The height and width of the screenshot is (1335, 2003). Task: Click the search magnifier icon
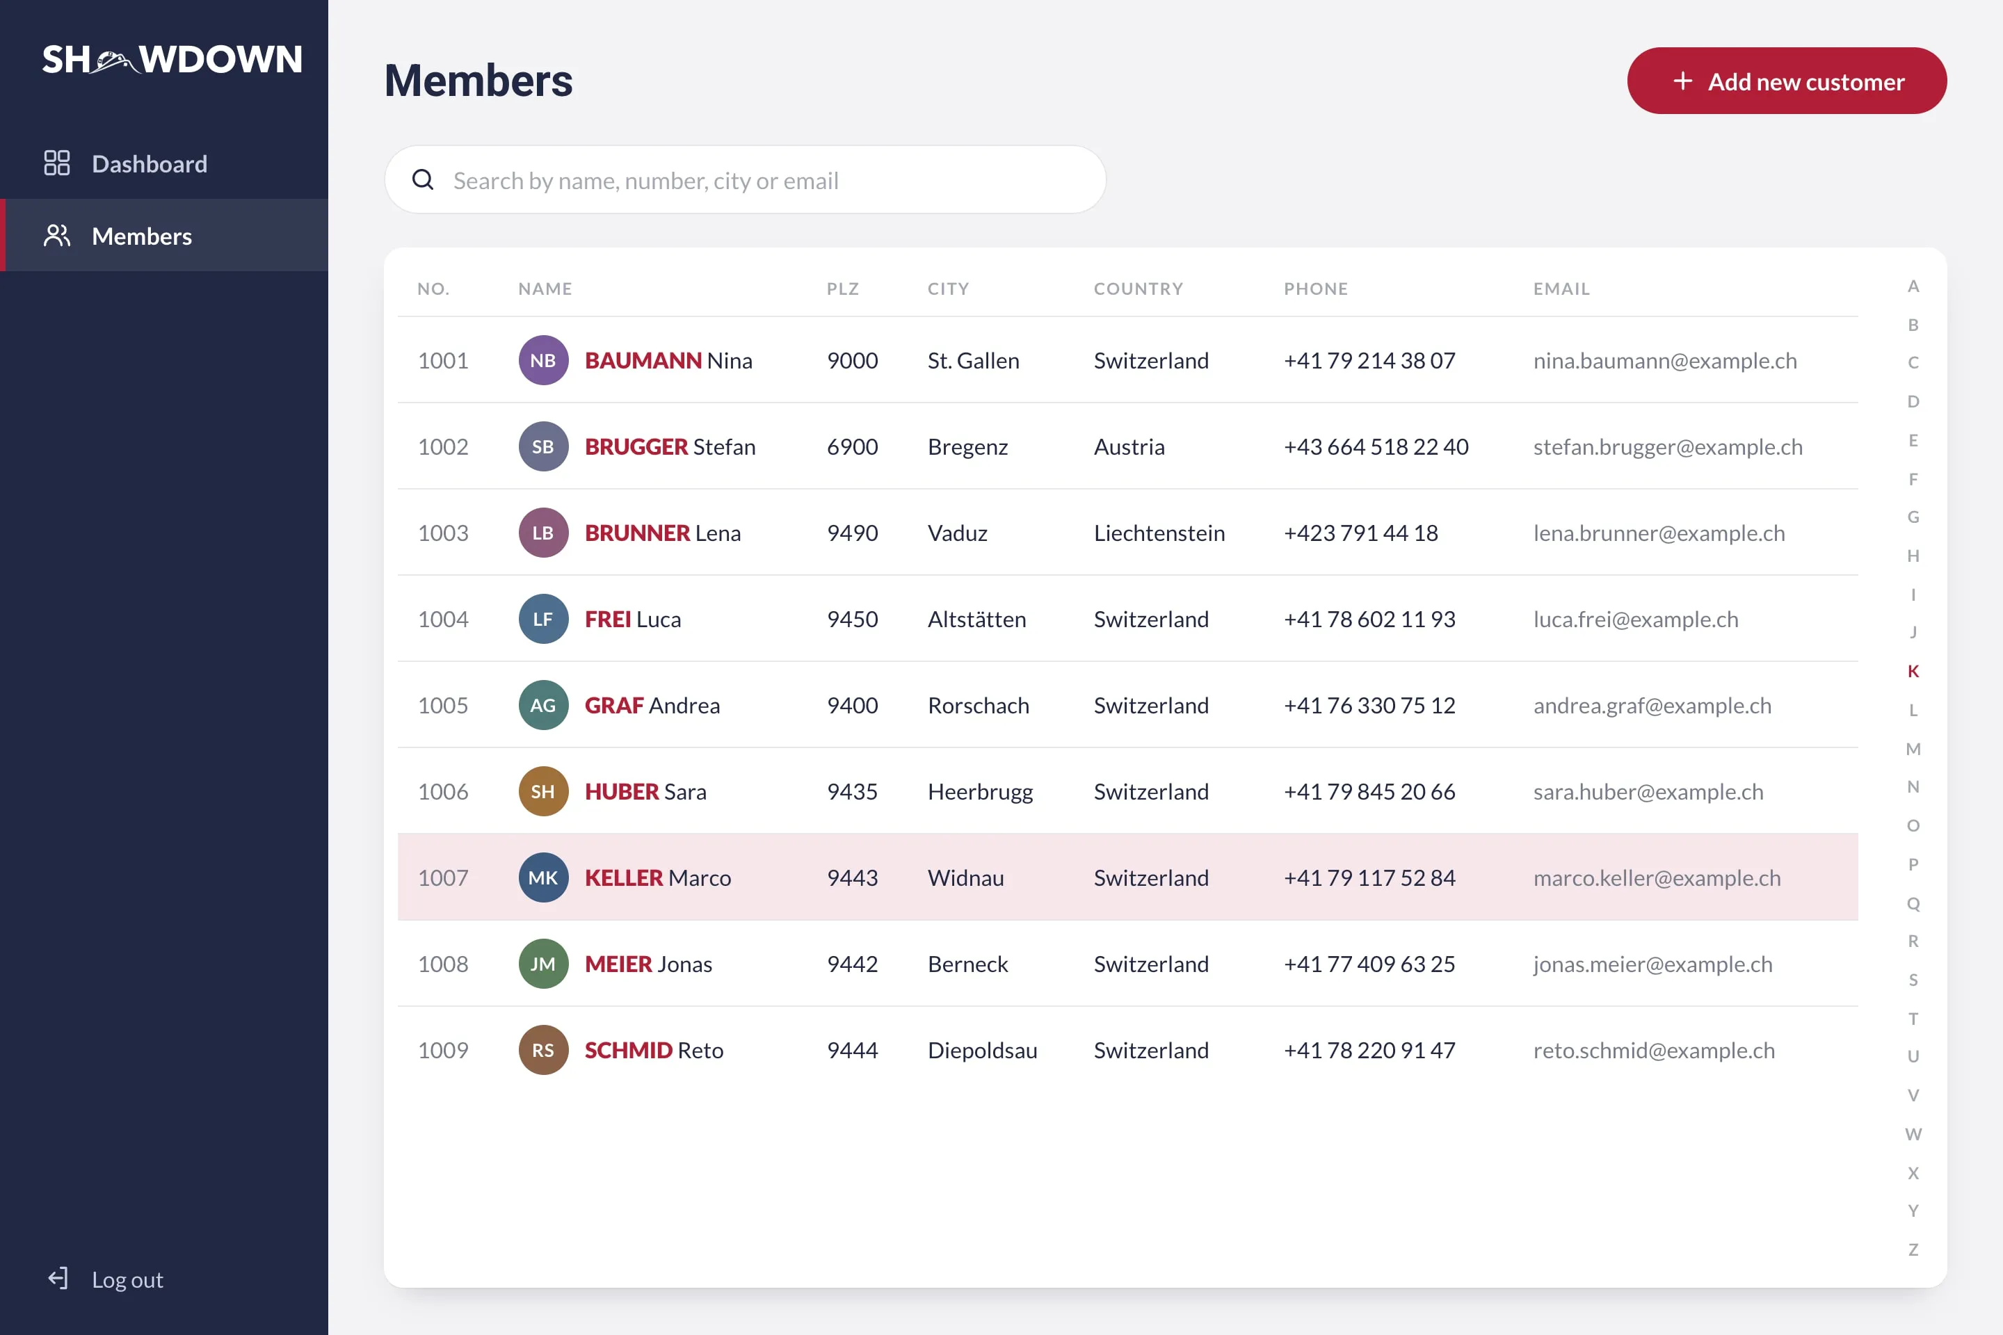(x=424, y=179)
